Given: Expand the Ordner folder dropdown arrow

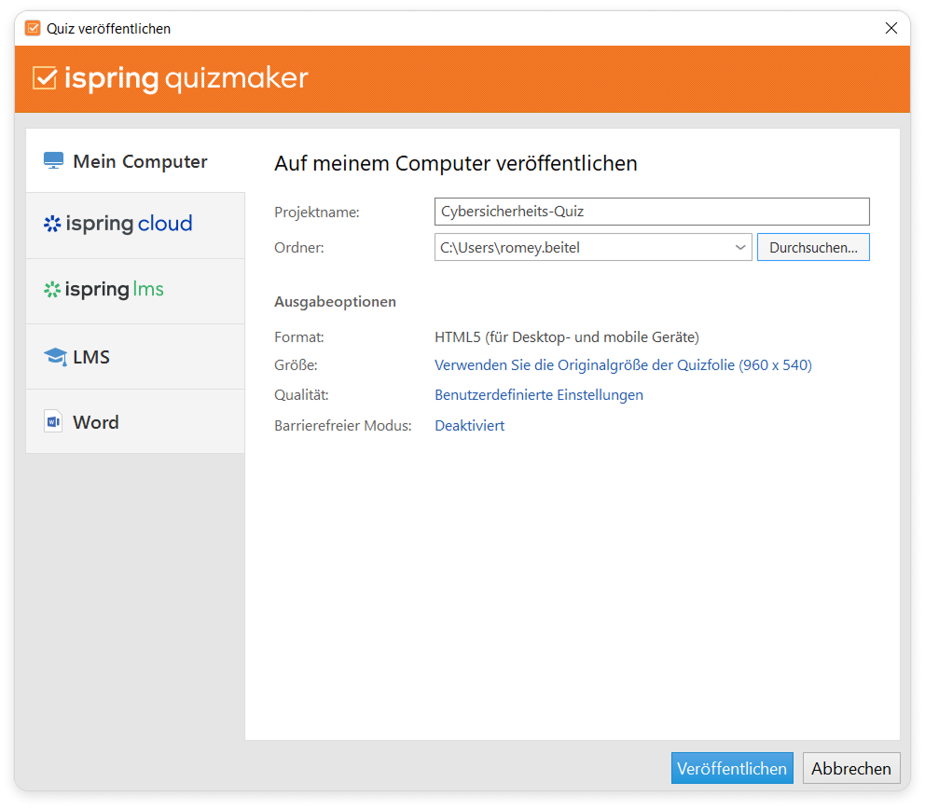Looking at the screenshot, I should 740,248.
